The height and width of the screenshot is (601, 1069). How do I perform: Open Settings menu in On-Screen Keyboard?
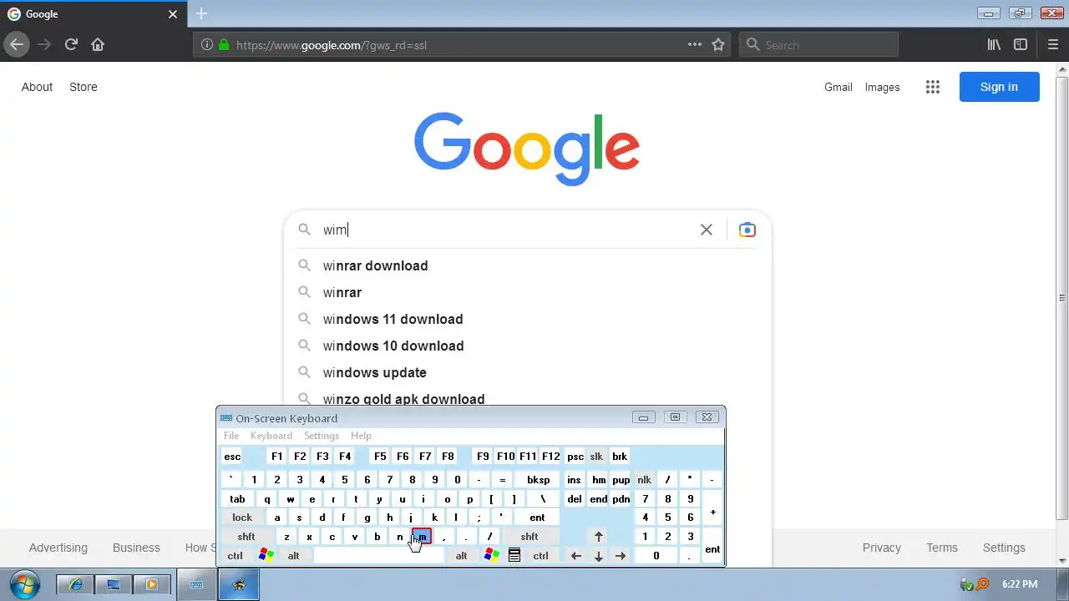pyautogui.click(x=322, y=436)
